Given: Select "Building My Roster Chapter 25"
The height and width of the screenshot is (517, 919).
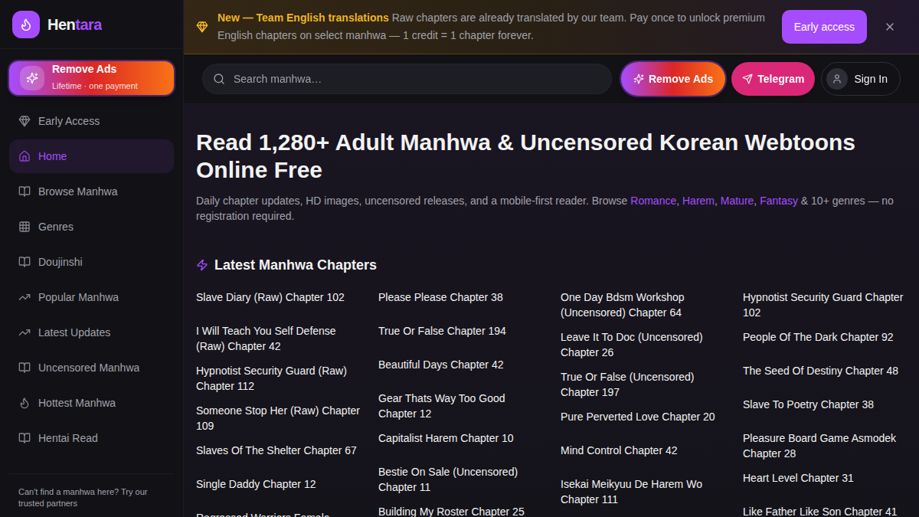Looking at the screenshot, I should click(451, 512).
